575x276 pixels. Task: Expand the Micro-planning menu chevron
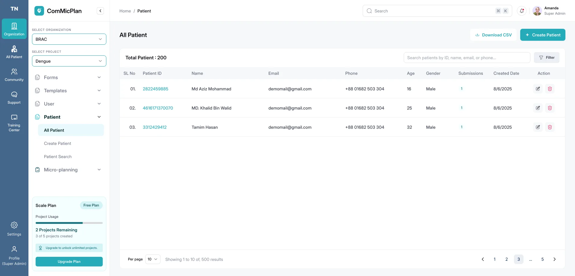99,170
